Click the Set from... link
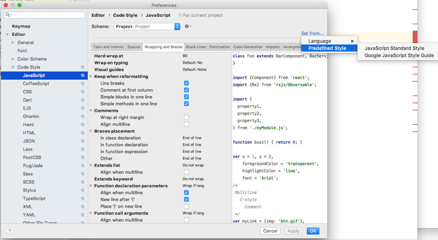 [x=312, y=33]
